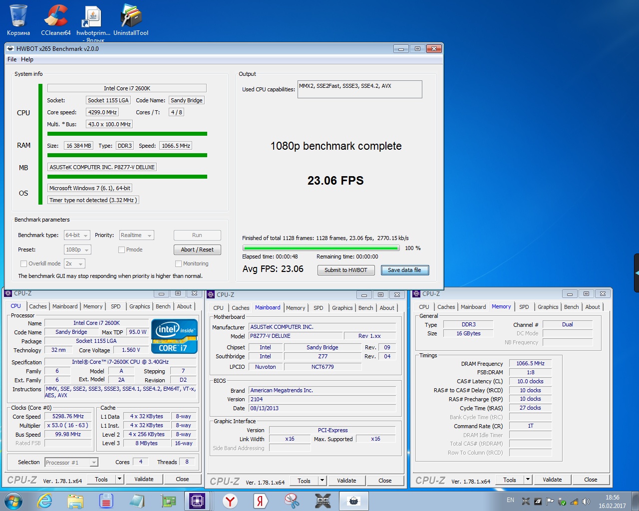Screen dimensions: 639x511
Task: Switch to Caches tab in CPU-Z CPU window
Action: (x=38, y=306)
